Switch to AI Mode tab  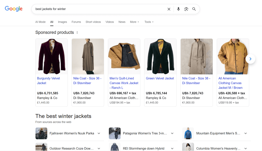[40, 22]
